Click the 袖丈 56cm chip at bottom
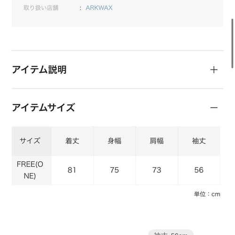 point(171,233)
